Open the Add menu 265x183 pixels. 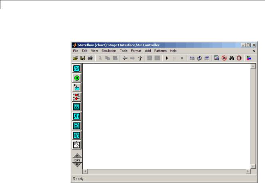click(x=148, y=51)
